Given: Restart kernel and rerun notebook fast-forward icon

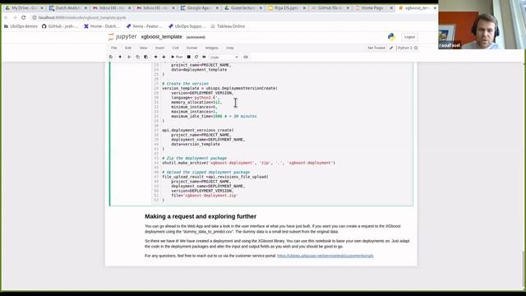Looking at the screenshot, I should tap(204, 57).
